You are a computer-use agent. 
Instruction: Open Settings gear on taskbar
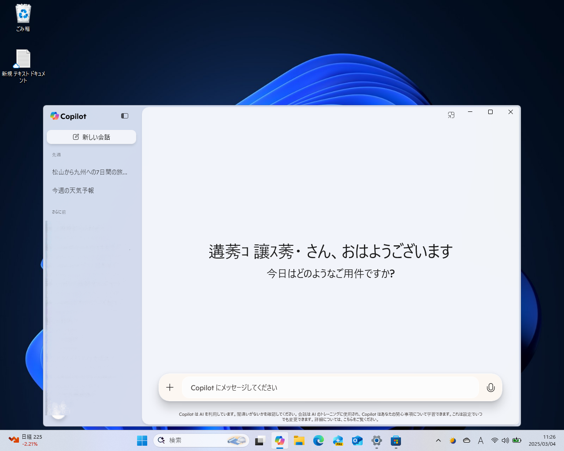click(377, 440)
